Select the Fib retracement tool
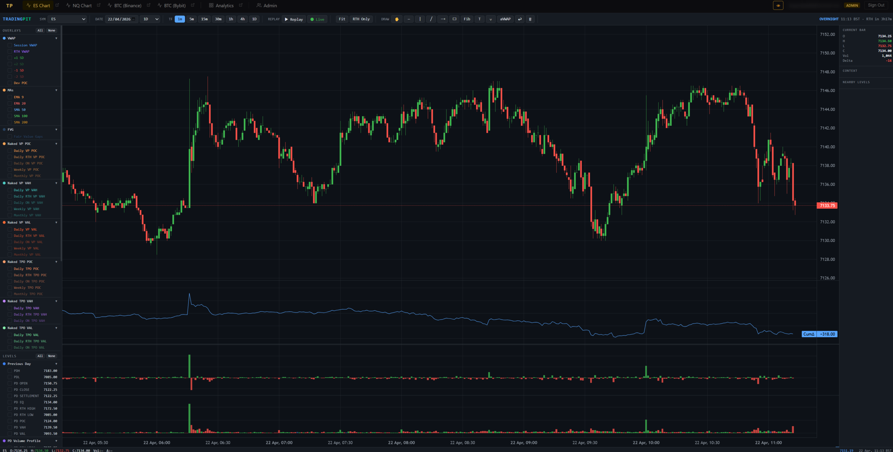Image resolution: width=893 pixels, height=452 pixels. tap(467, 19)
